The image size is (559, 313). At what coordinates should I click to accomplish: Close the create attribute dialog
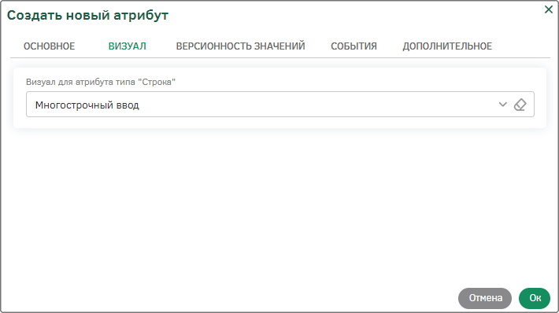click(x=549, y=9)
